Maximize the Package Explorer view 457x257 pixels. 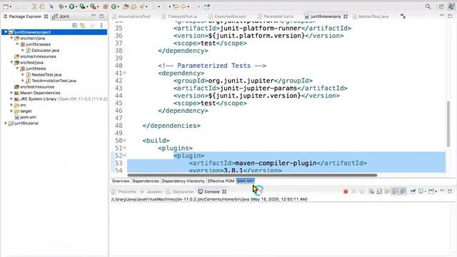[x=101, y=16]
